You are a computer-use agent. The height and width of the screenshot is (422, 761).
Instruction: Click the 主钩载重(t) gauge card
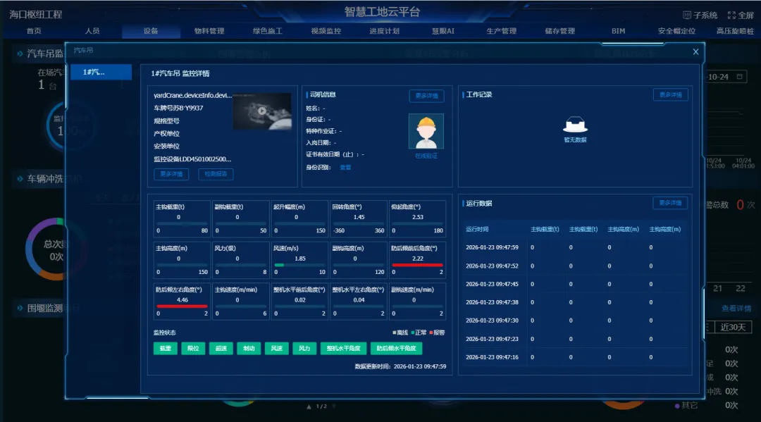pyautogui.click(x=182, y=219)
